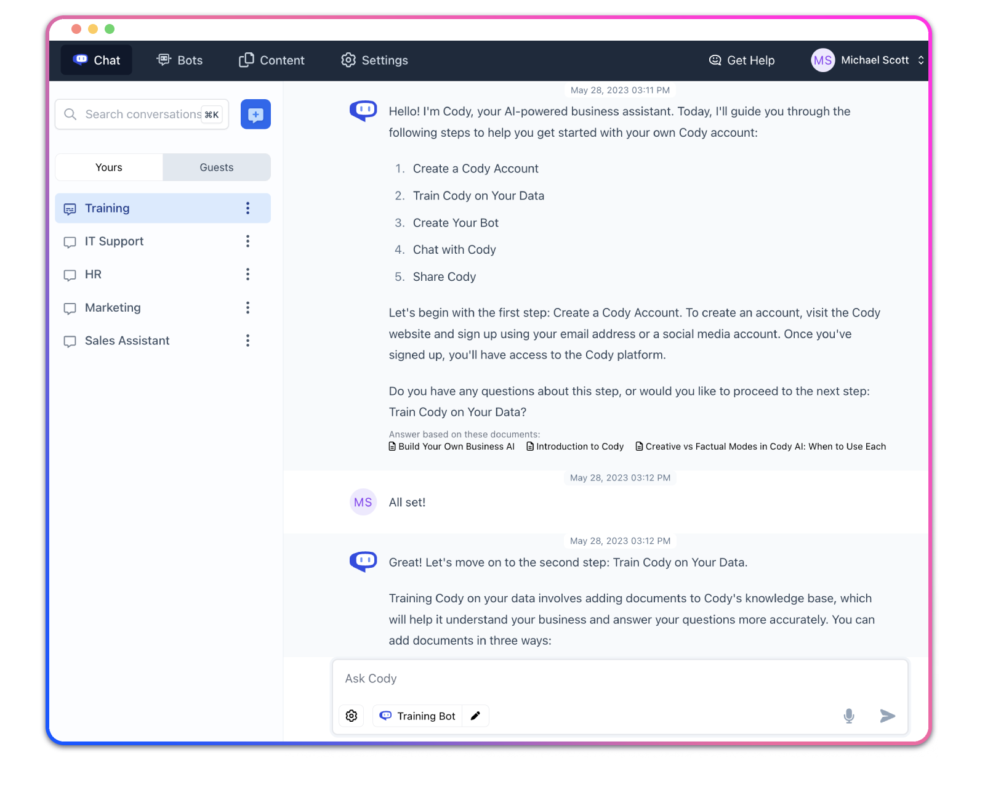Click the MS avatar in top bar
The height and width of the screenshot is (792, 985).
[822, 60]
